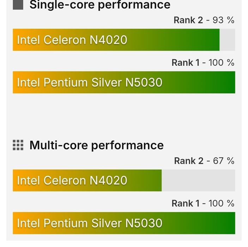
Task: Click Rank 1 label in Single-core section
Action: 185,63
